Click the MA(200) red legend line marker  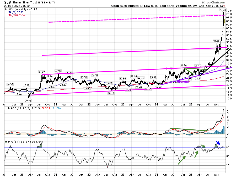6,15
